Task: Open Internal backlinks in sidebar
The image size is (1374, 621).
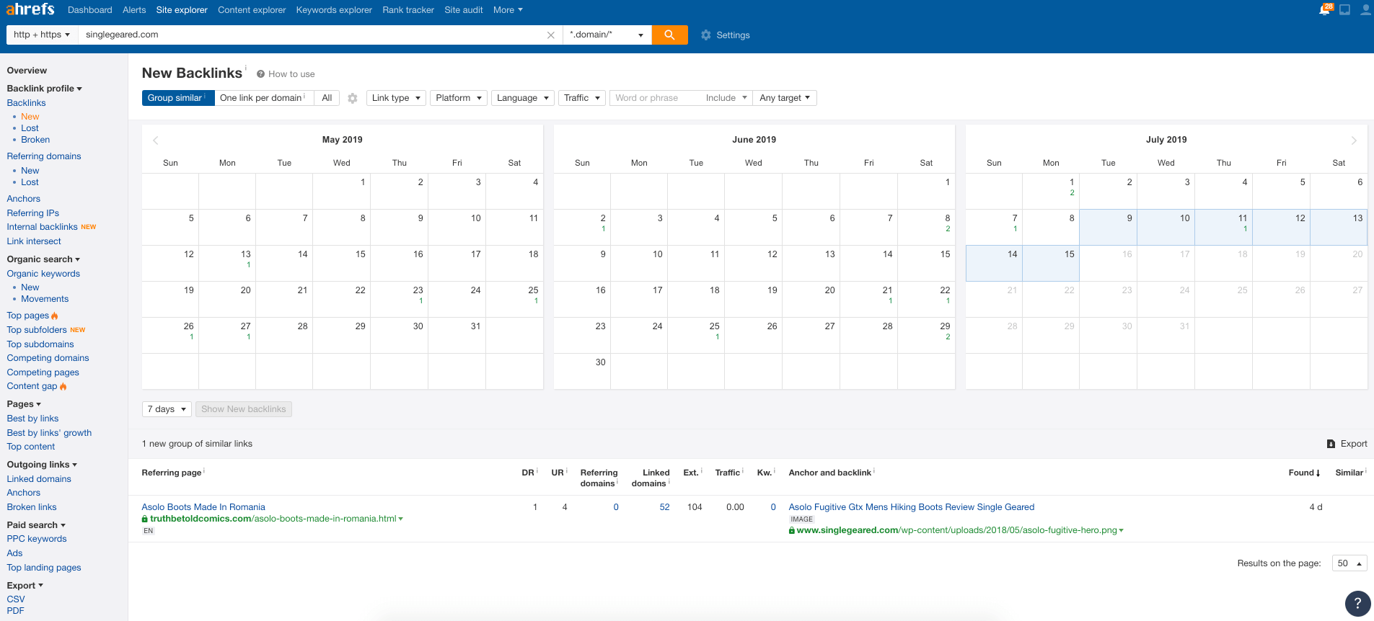Action: pos(42,227)
